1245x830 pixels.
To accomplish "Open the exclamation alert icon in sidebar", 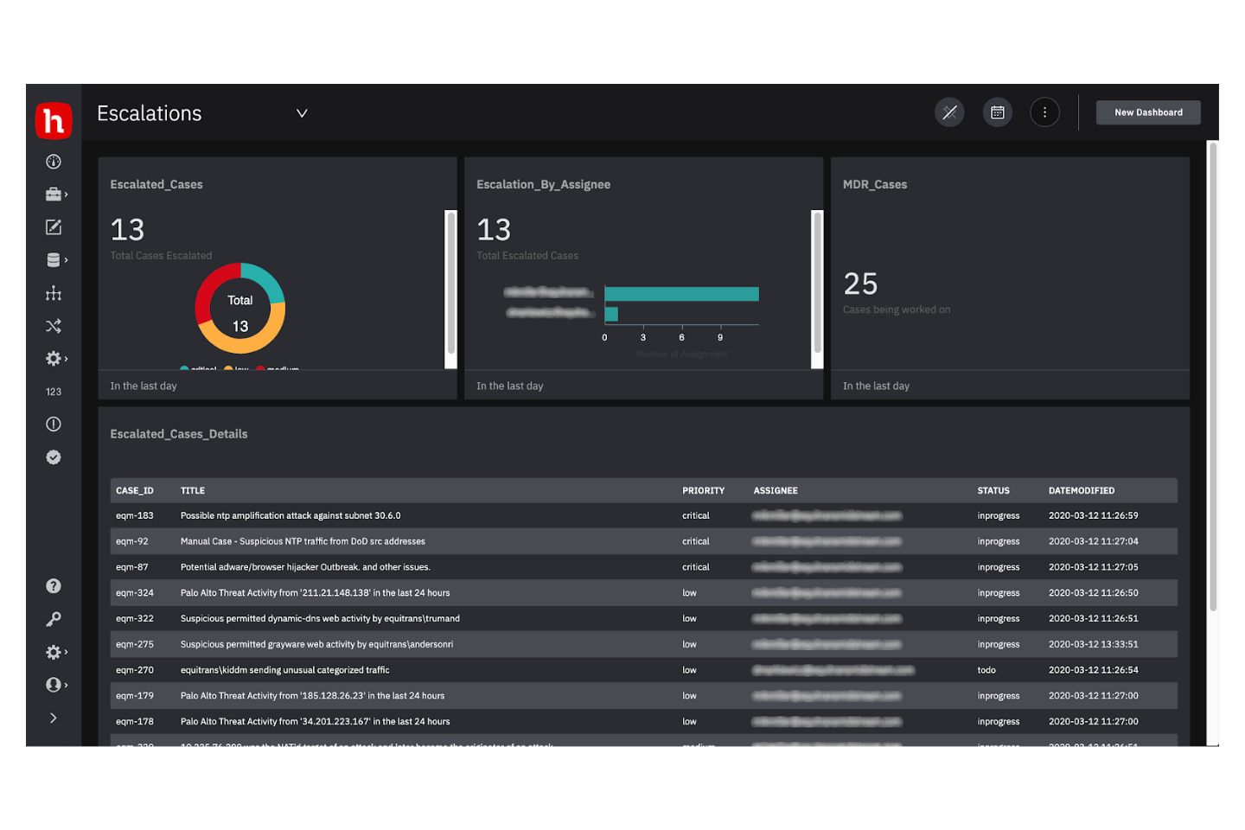I will tap(54, 425).
